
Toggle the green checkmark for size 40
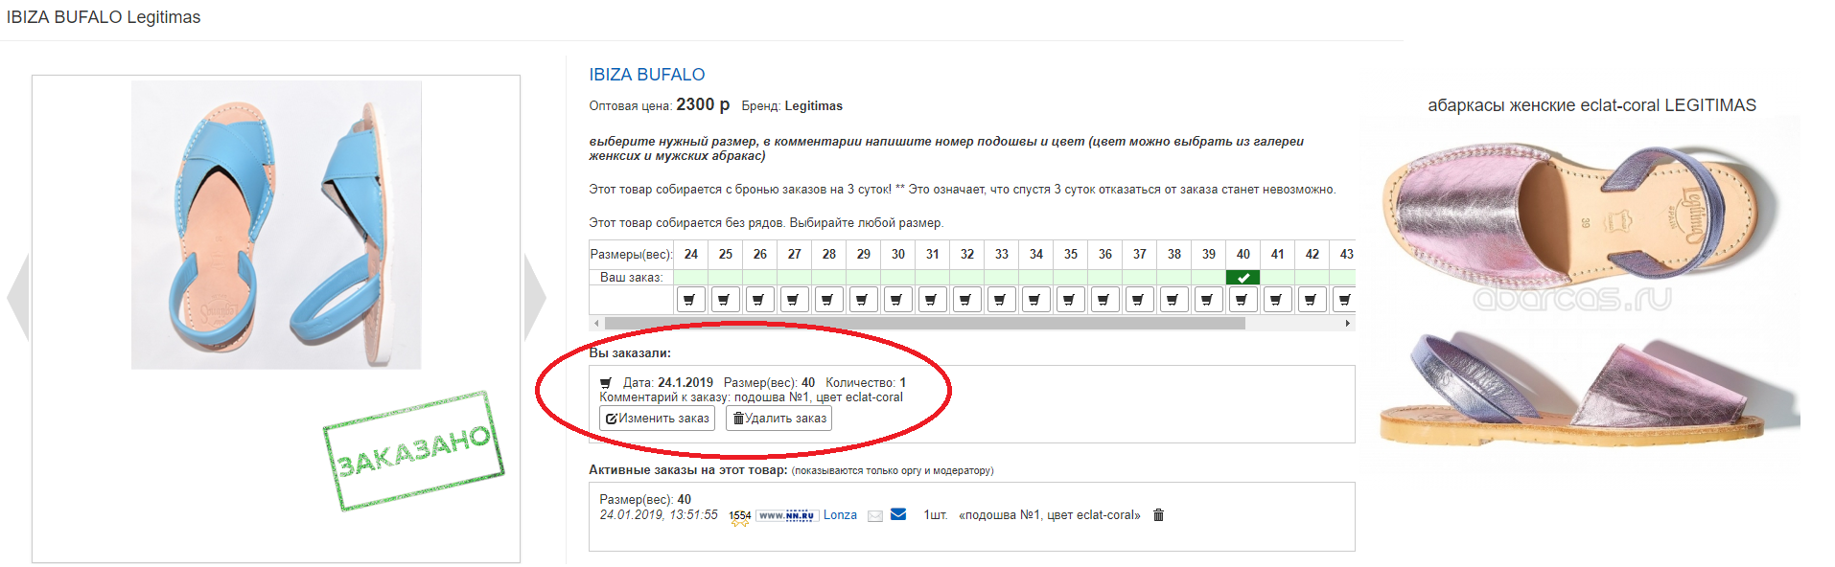click(x=1243, y=278)
